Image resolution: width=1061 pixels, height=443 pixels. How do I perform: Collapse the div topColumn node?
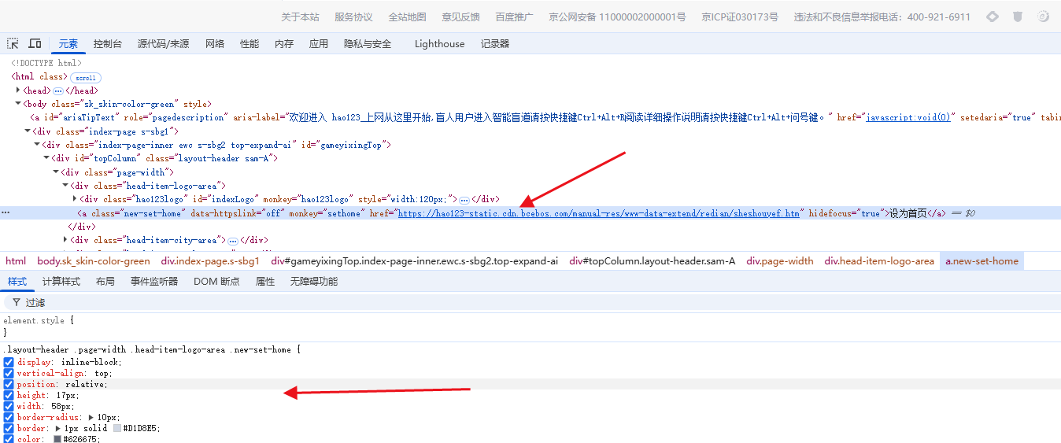[x=46, y=158]
